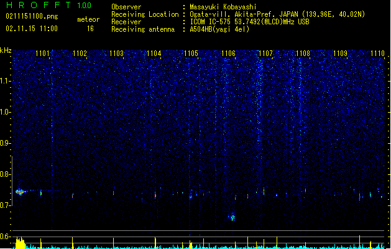The height and width of the screenshot is (249, 391).
Task: Click the 1.1 kHz frequency label
Action: pos(5,81)
